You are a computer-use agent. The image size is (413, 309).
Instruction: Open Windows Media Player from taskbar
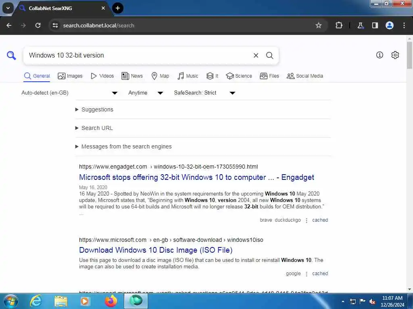pyautogui.click(x=85, y=301)
